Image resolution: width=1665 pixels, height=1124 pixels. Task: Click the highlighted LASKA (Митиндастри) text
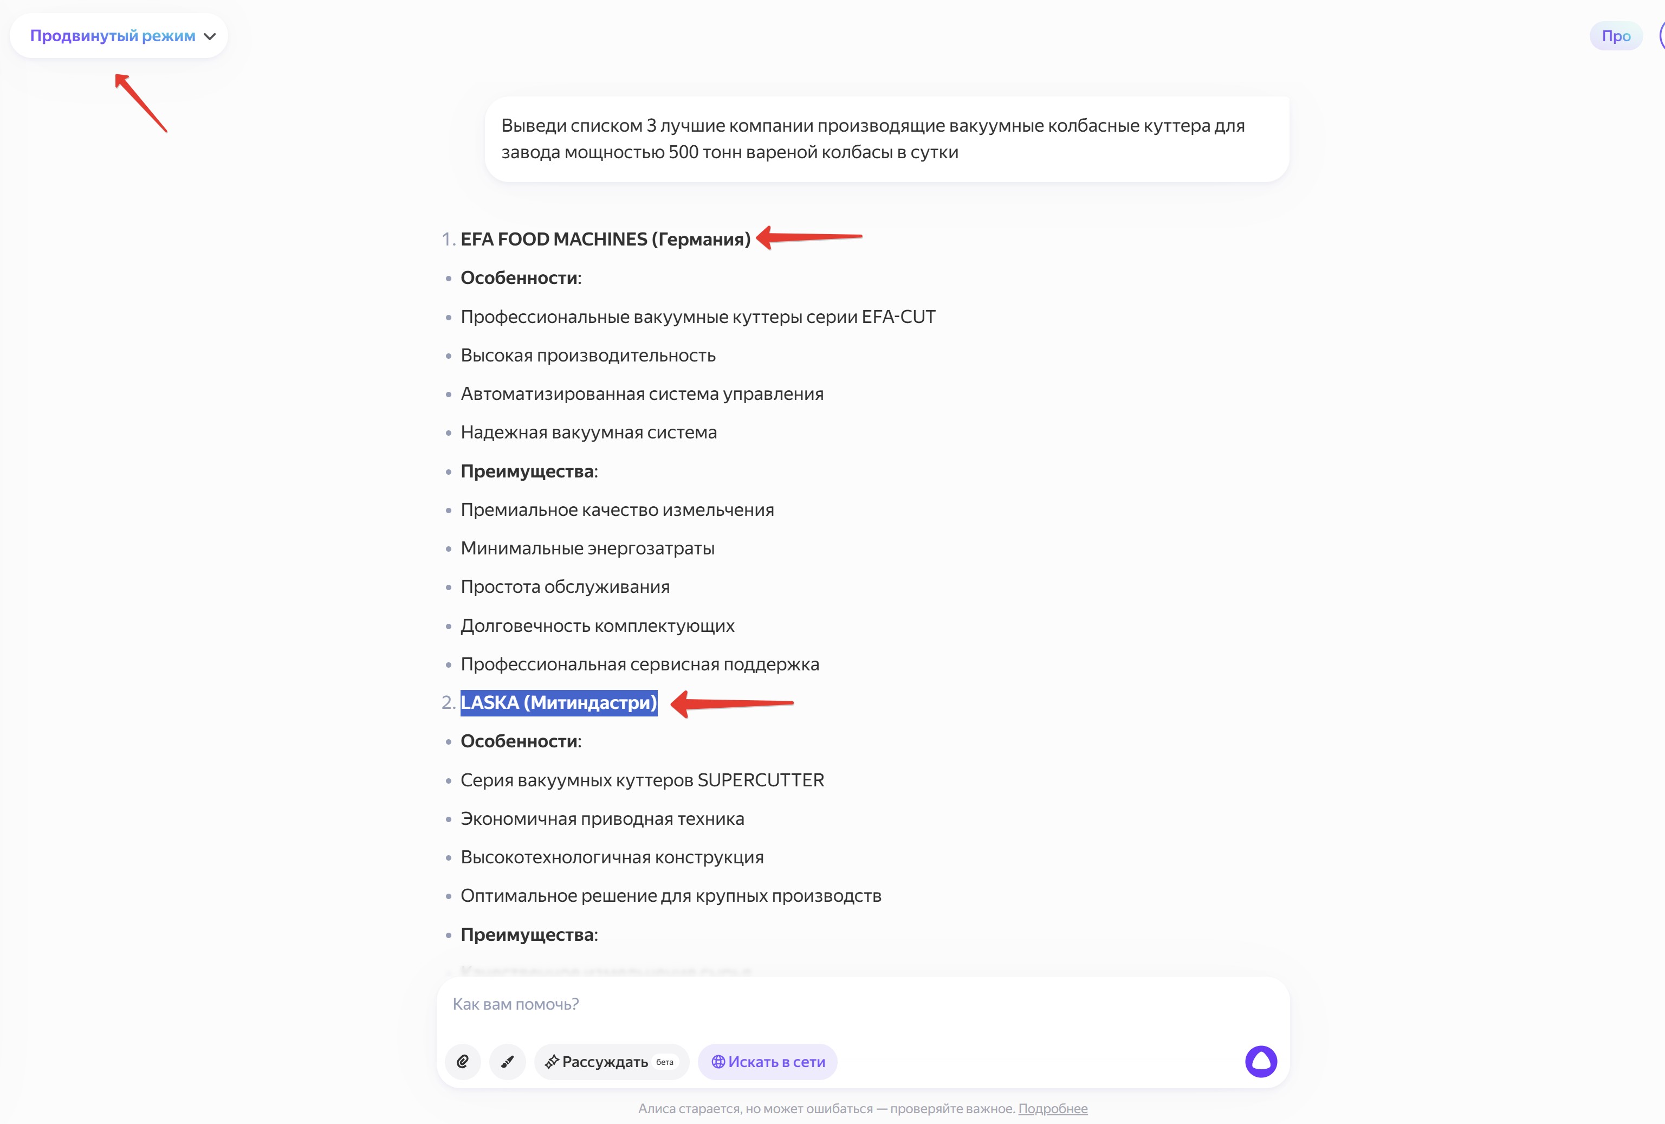559,702
